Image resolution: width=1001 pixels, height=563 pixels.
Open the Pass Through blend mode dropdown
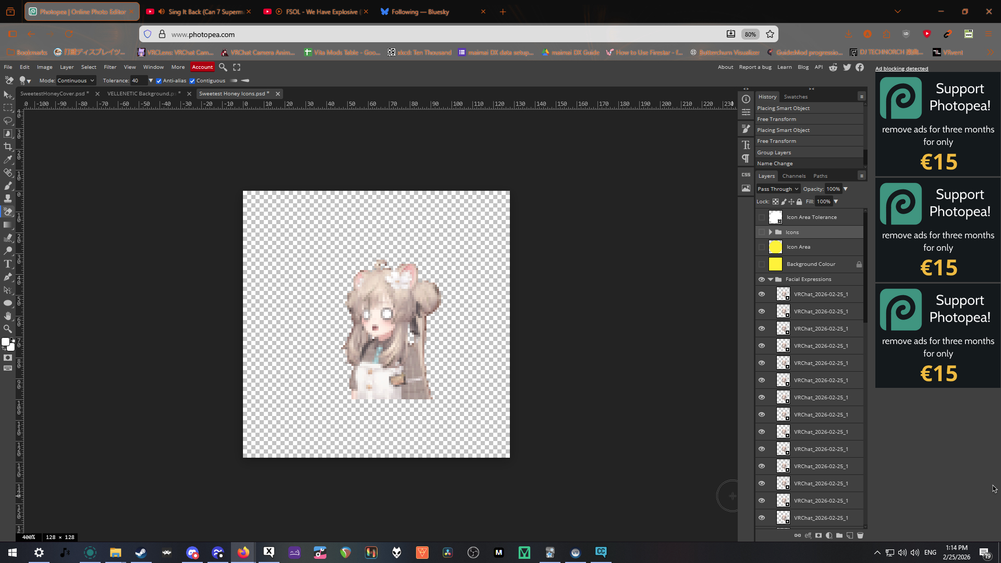(777, 189)
